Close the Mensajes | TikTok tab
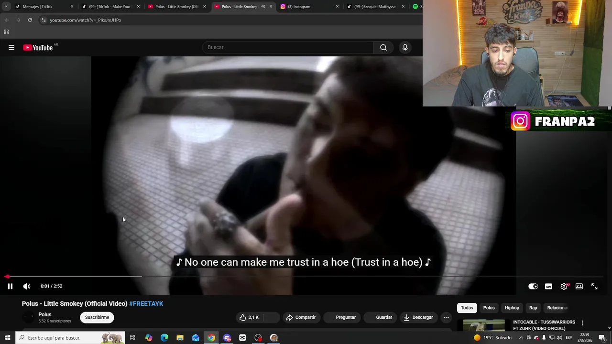This screenshot has height=344, width=612. [x=72, y=7]
